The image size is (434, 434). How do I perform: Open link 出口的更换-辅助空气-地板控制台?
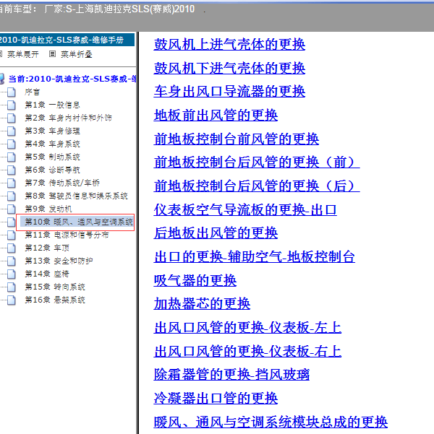(255, 257)
